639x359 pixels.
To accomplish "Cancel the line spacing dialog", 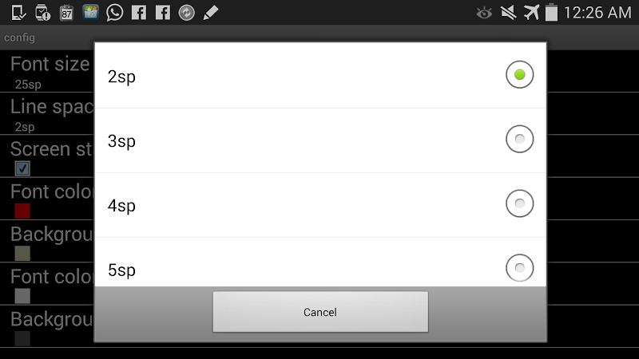I will [320, 312].
